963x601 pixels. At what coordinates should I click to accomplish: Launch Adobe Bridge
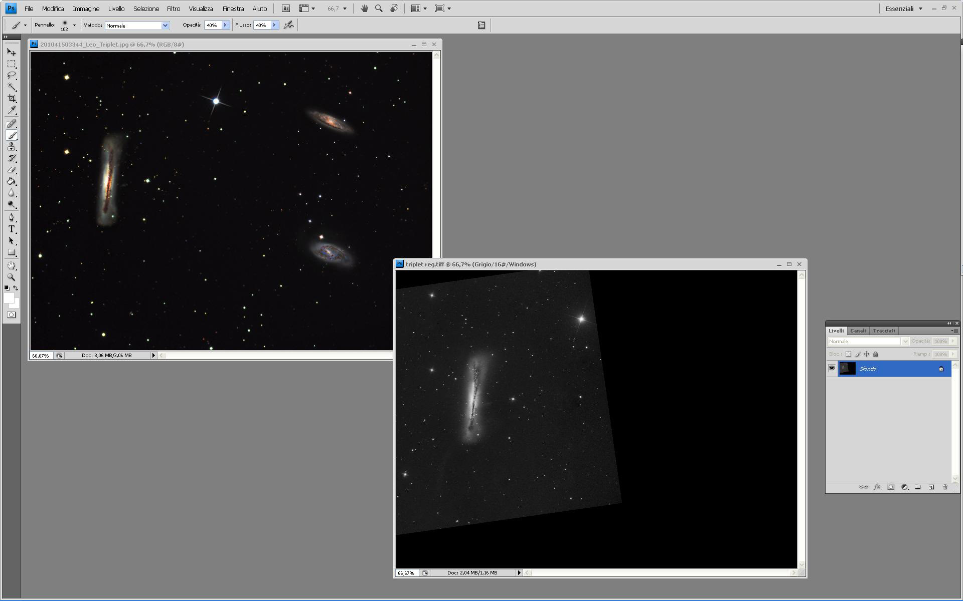coord(285,9)
